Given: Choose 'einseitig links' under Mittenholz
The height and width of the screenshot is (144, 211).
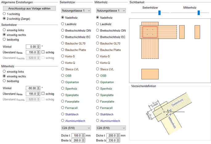Looking at the screenshot, I should [4, 72].
